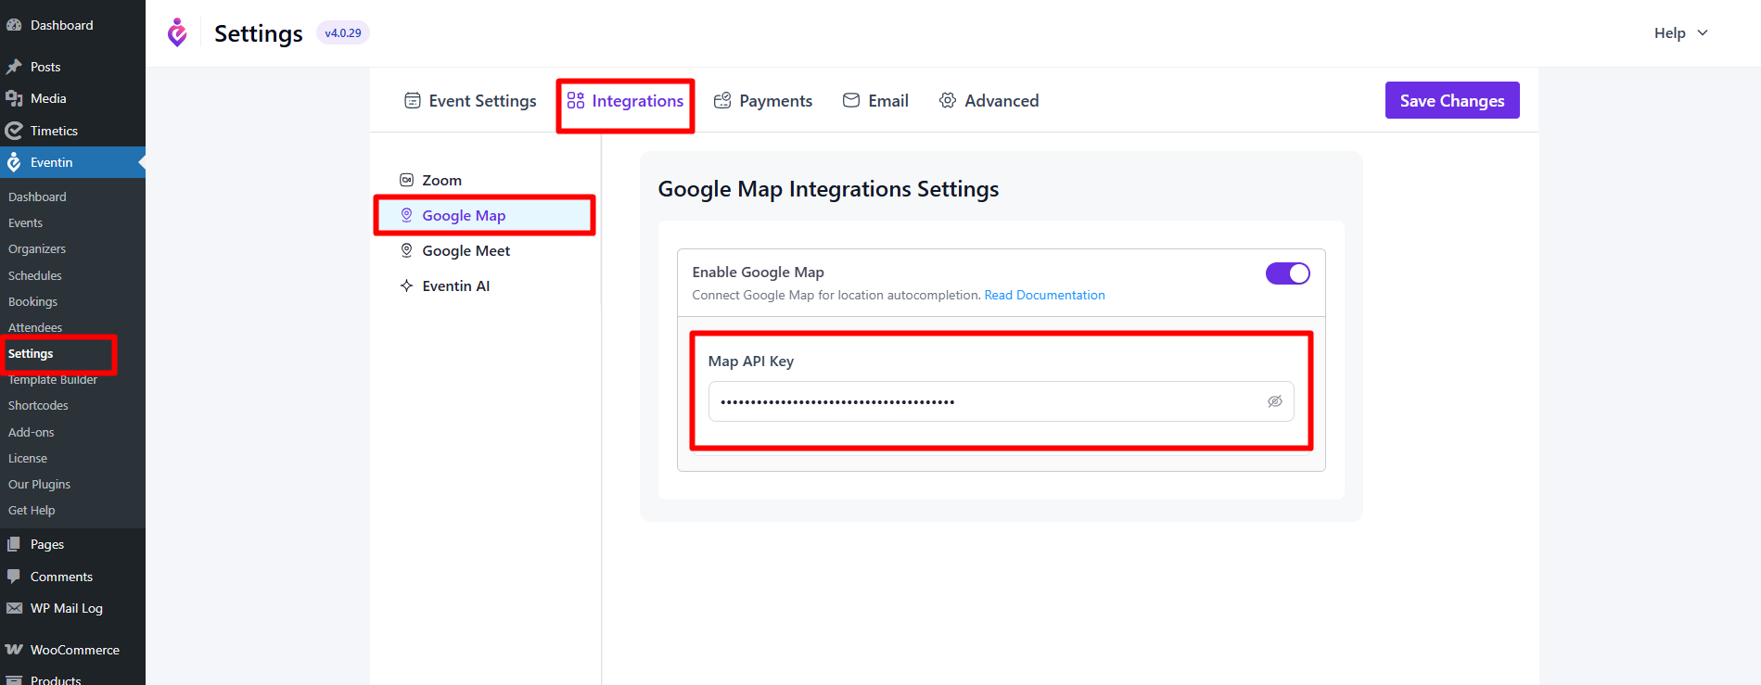Viewport: 1761px width, 685px height.
Task: Open the Bookings submenu link
Action: click(x=32, y=301)
